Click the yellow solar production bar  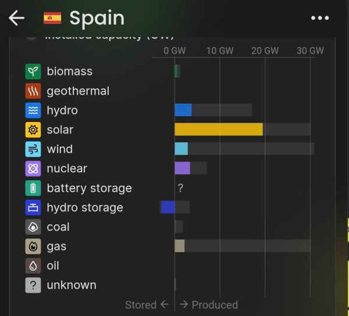tap(219, 130)
